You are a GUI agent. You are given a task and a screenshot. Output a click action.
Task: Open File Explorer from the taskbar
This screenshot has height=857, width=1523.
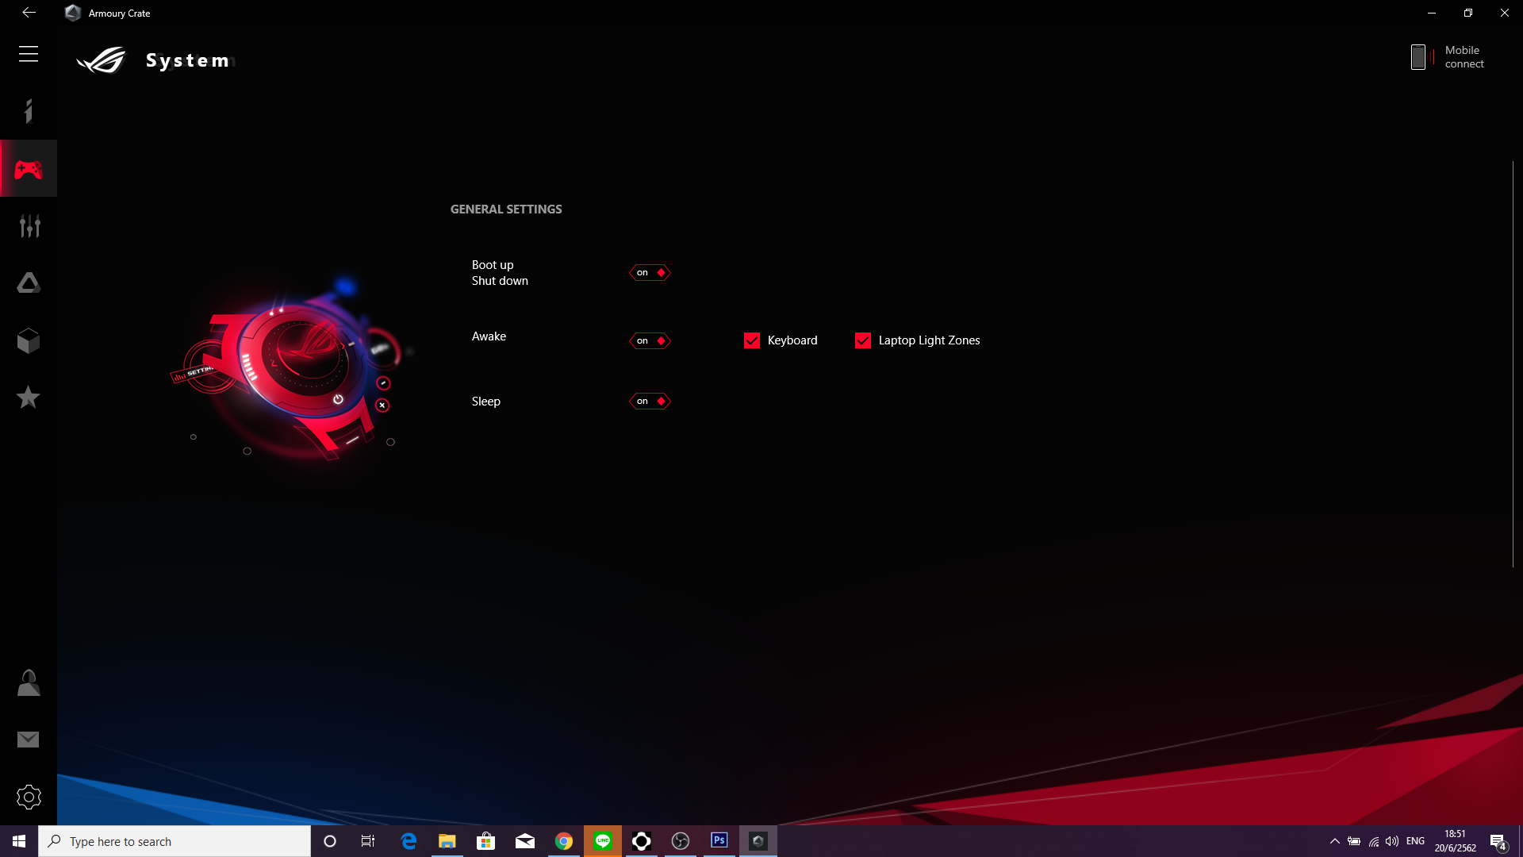pyautogui.click(x=447, y=841)
